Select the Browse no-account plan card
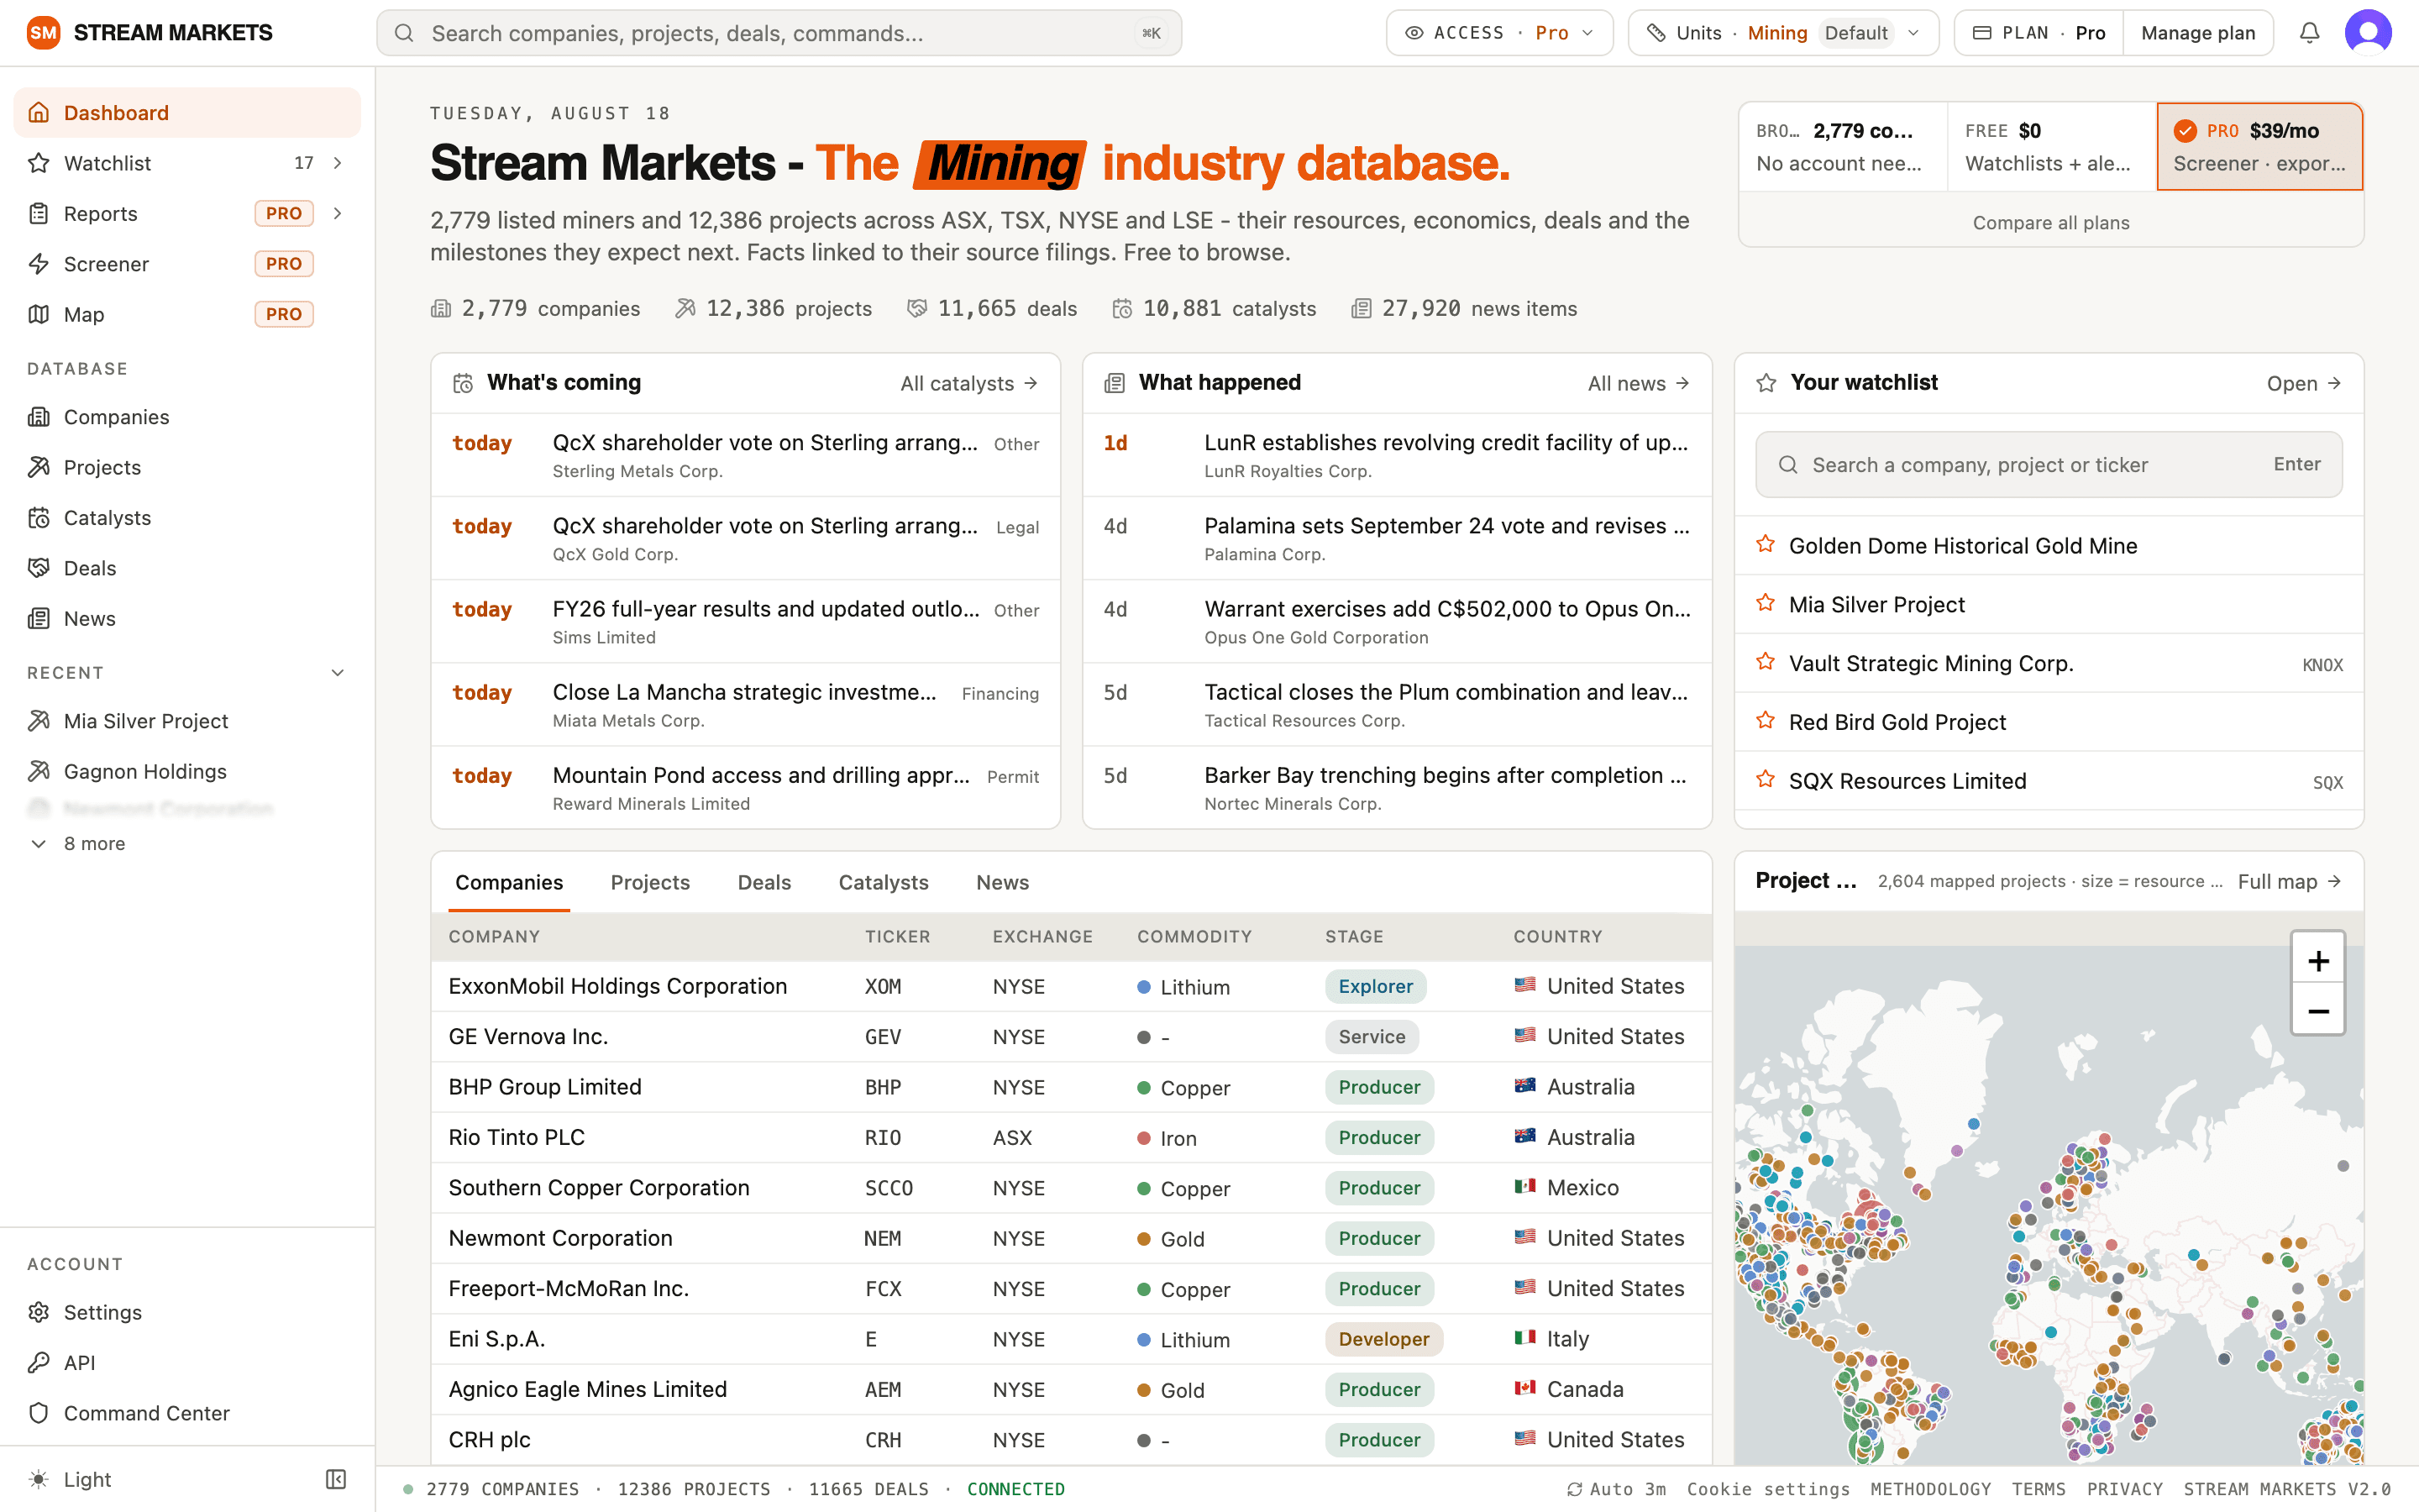 coord(1844,146)
